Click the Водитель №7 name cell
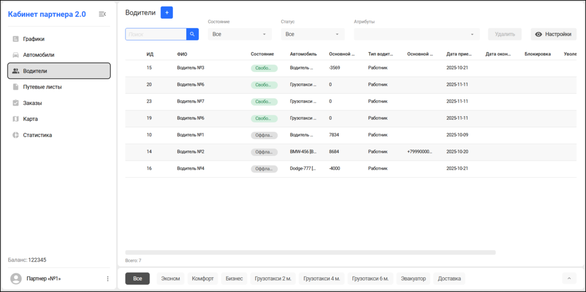 coord(190,101)
